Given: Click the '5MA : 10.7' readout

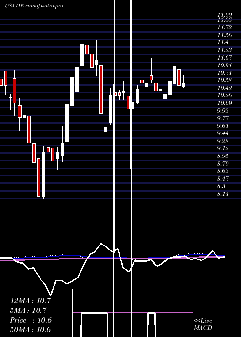Looking at the screenshot, I should click(x=28, y=311).
